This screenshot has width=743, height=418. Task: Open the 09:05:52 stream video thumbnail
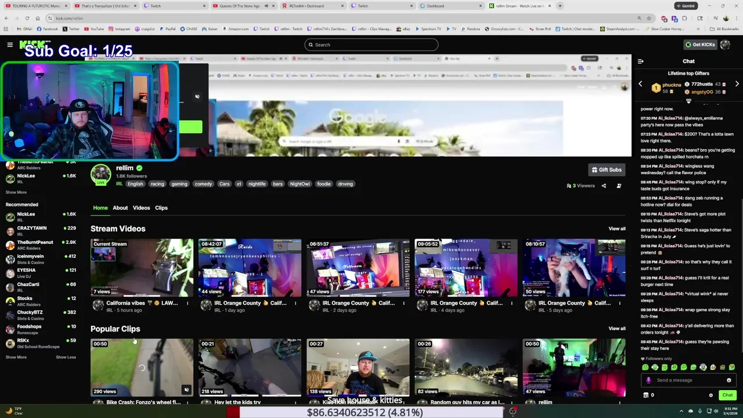(466, 268)
